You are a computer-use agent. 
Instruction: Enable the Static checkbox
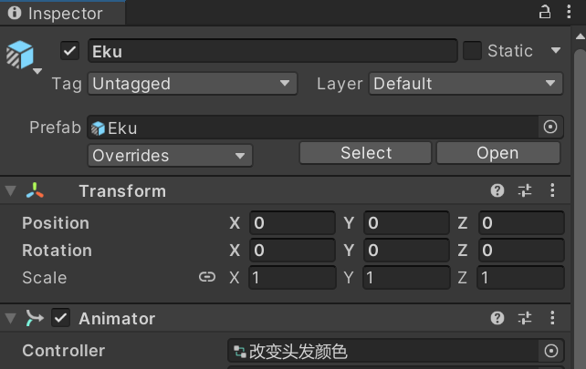pos(472,51)
